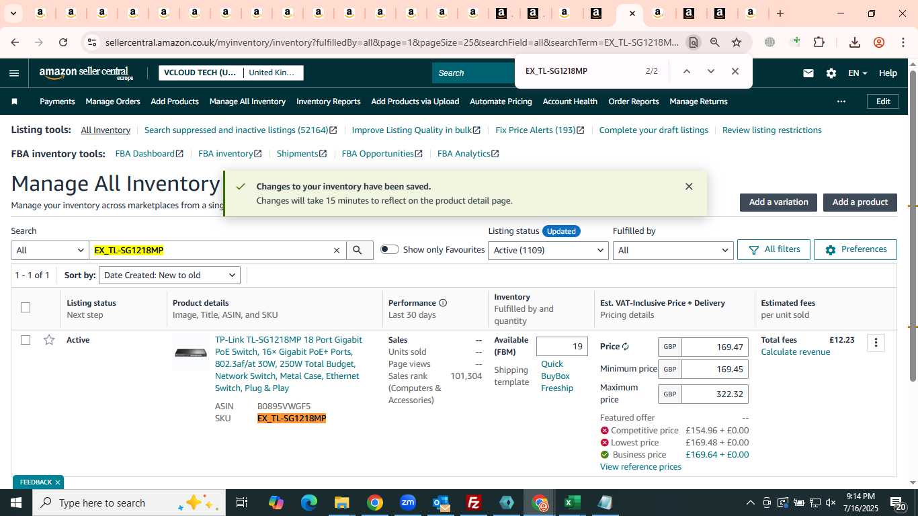The width and height of the screenshot is (918, 516).
Task: Click the Performance info icon
Action: click(443, 303)
